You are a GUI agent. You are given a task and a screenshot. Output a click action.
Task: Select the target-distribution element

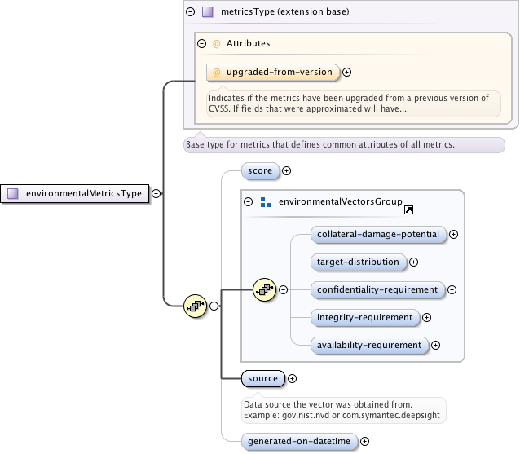tap(359, 262)
